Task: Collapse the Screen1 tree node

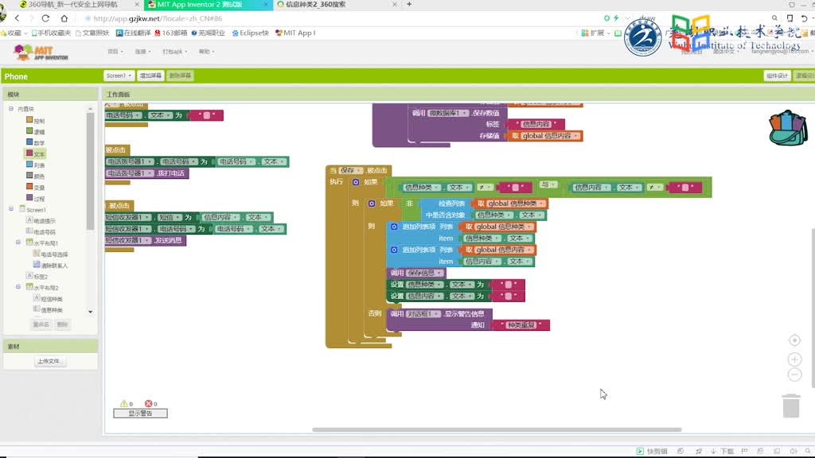Action: pos(11,209)
